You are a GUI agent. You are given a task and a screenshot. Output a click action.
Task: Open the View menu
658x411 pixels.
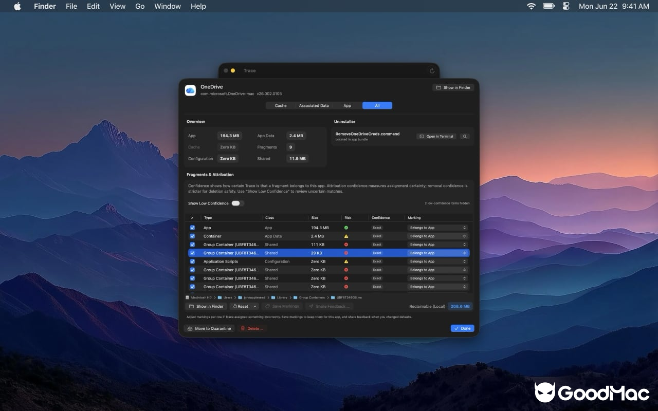(117, 6)
